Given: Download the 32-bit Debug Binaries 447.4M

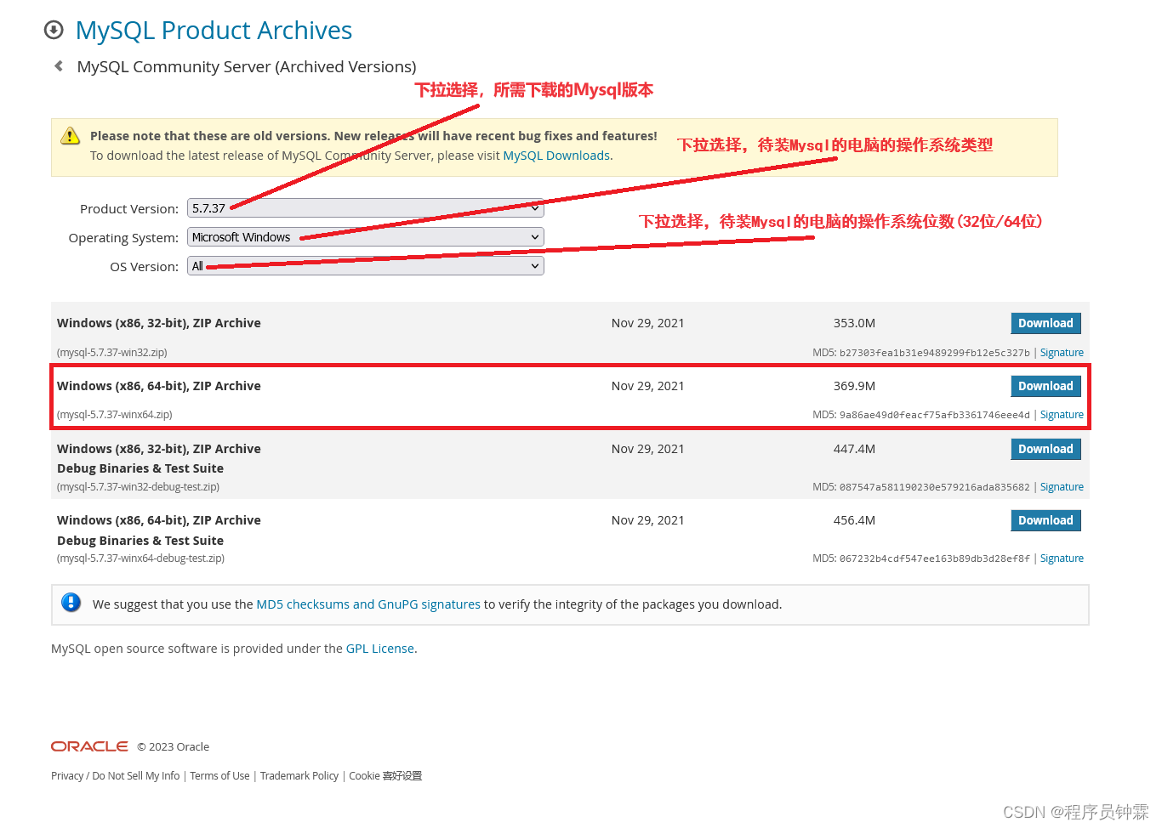Looking at the screenshot, I should [1045, 449].
